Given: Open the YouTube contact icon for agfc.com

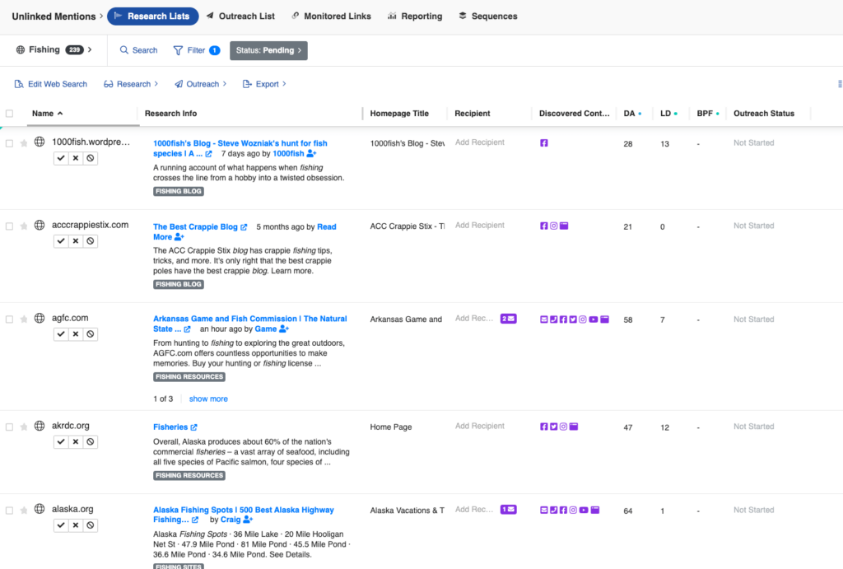Looking at the screenshot, I should [594, 319].
